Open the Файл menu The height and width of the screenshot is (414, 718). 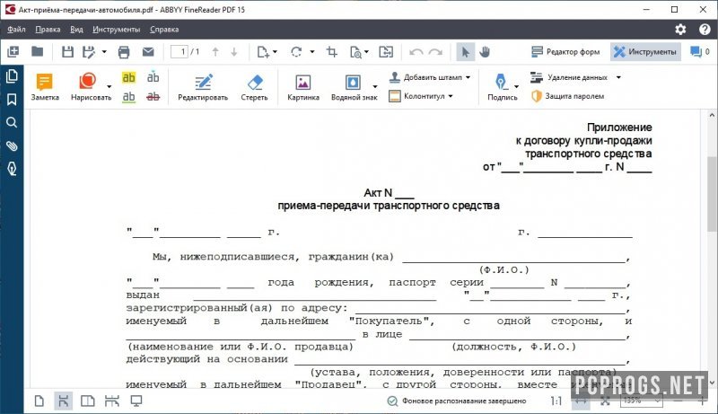coord(14,30)
